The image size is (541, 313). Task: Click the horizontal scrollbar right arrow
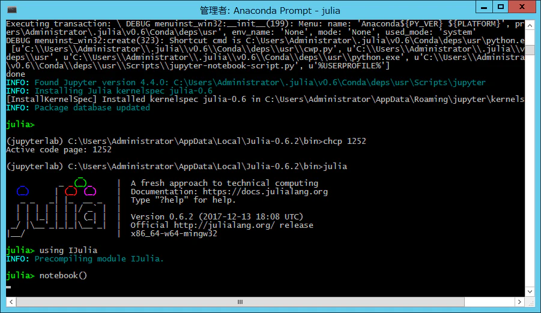point(519,302)
